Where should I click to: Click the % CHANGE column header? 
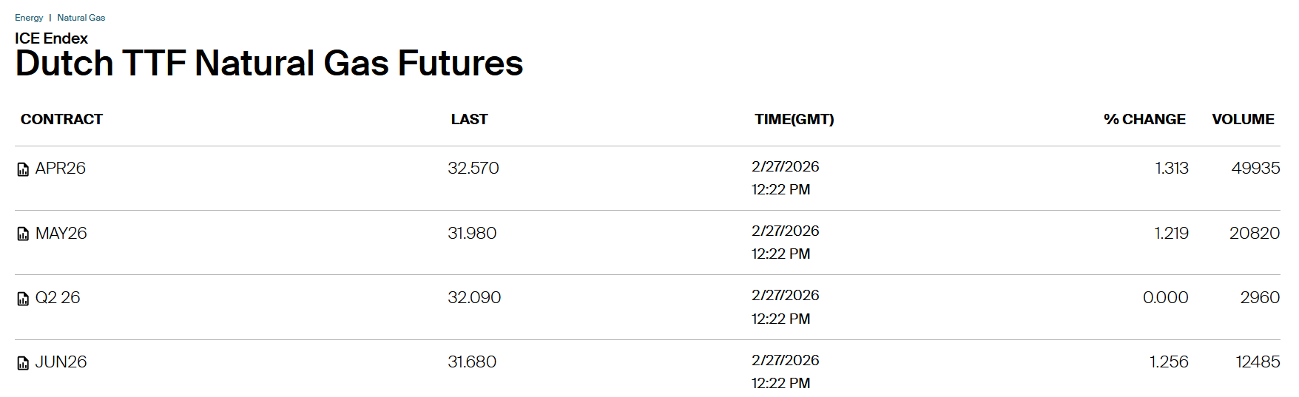(x=1144, y=119)
